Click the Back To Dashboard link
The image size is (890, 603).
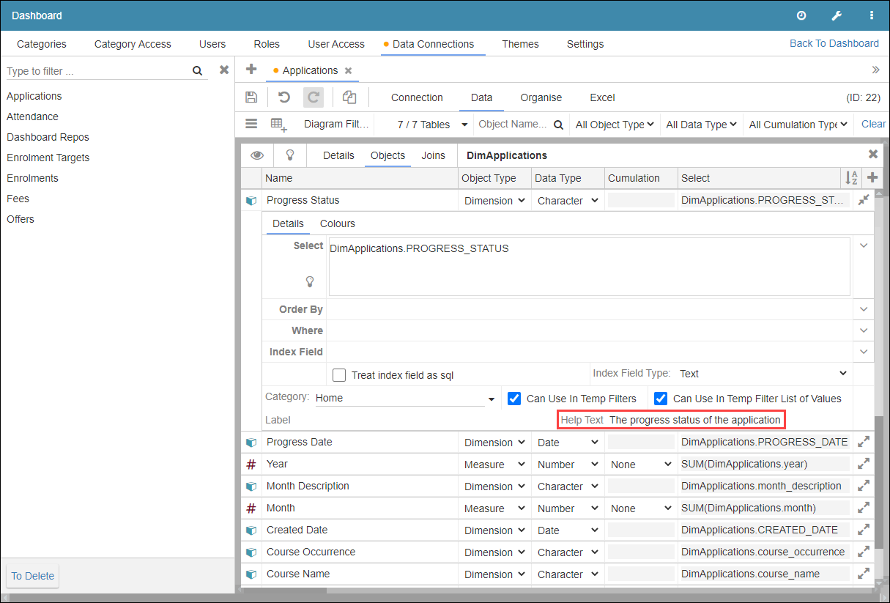click(x=834, y=43)
